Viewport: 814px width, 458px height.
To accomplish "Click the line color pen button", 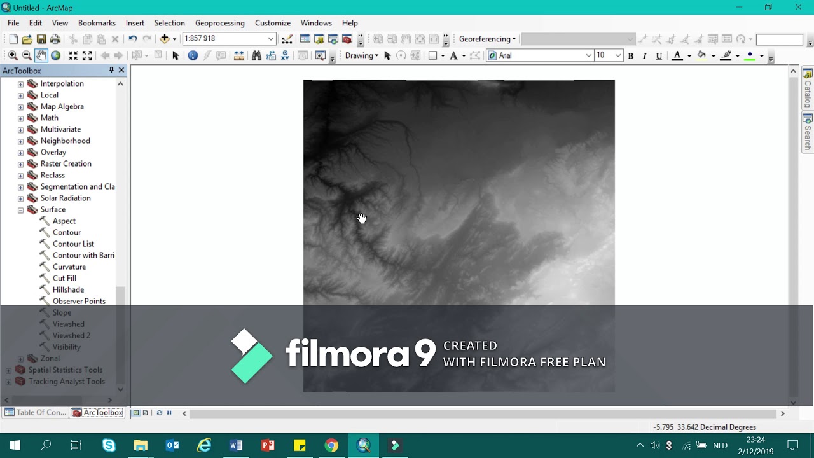I will (x=726, y=56).
